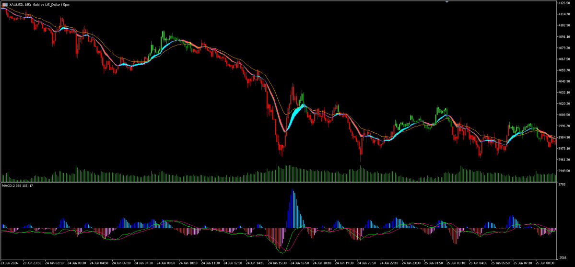This screenshot has width=575, height=267.
Task: Click the 24 Jun 14:10 time label
Action: tap(255, 263)
